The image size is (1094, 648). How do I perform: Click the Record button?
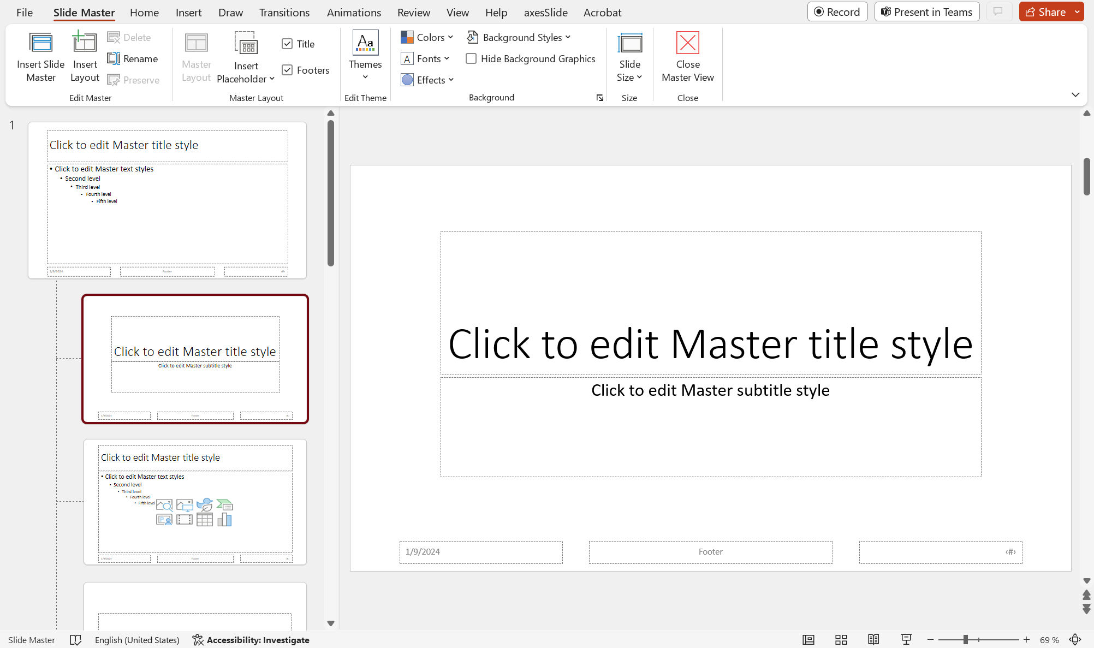tap(837, 12)
